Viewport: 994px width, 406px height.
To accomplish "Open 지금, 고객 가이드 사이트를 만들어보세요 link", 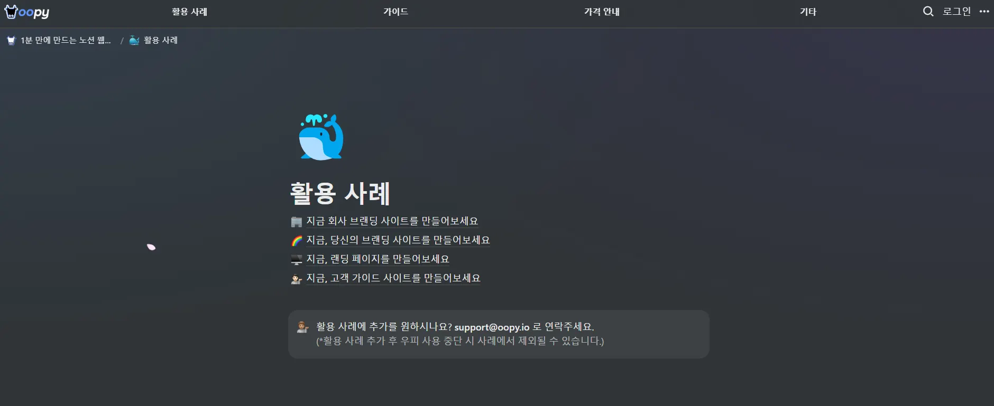I will tap(393, 278).
